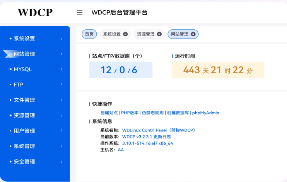Open the PHP版本 quick action link
Image resolution: width=287 pixels, height=182 pixels.
click(130, 113)
